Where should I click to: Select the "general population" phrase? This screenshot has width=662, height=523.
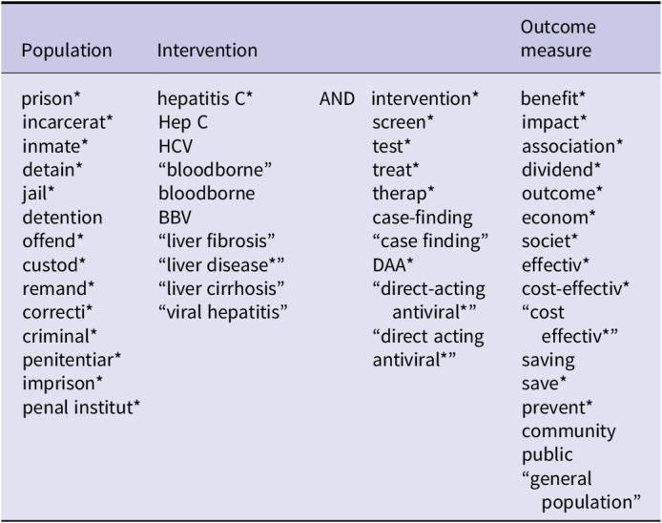pos(578,491)
